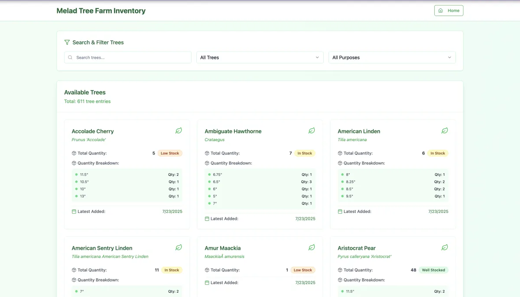This screenshot has height=297, width=520.
Task: Click the calendar icon on Ambiguate Hawthorne card
Action: pos(207,219)
